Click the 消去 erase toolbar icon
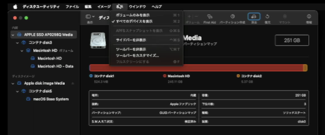Image resolution: width=325 pixels, height=135 pixels. tap(254, 16)
